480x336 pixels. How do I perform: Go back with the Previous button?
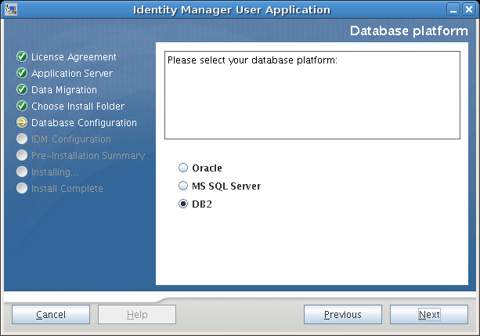click(x=343, y=315)
